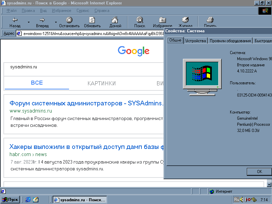This screenshot has width=272, height=204.
Task: Click the 'Свойства: Система' title bar
Action: [218, 31]
